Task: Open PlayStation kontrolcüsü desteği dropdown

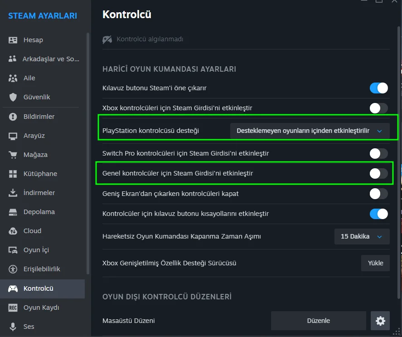Action: (310, 131)
